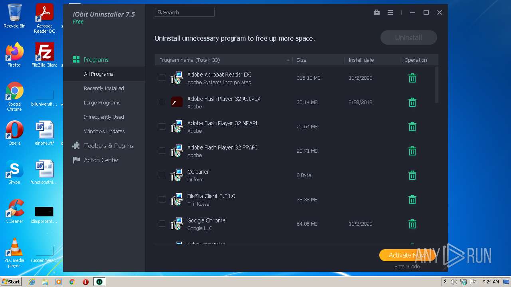This screenshot has width=511, height=287.
Task: Open Toolbars & Plug-ins section
Action: [104, 146]
